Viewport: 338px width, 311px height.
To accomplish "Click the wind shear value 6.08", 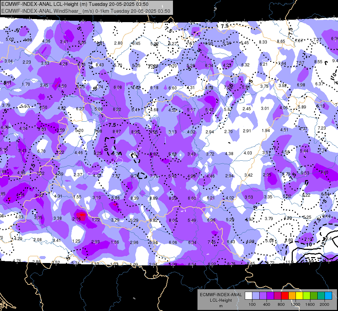I will click(118, 87).
